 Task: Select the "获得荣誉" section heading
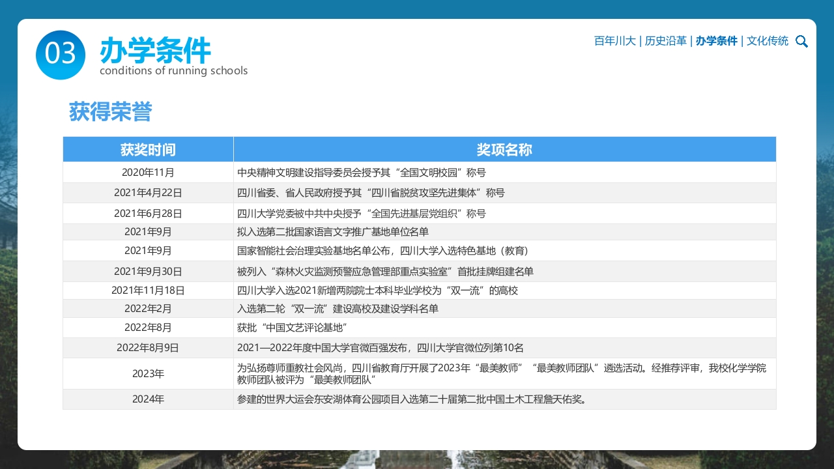tap(110, 111)
